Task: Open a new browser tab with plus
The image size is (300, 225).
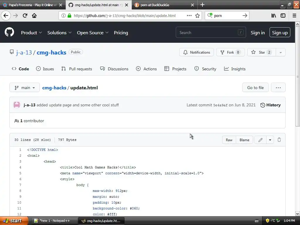Action: 202,5
